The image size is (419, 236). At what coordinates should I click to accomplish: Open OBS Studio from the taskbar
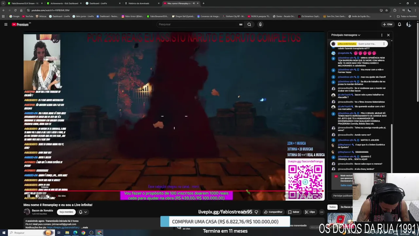tap(91, 233)
